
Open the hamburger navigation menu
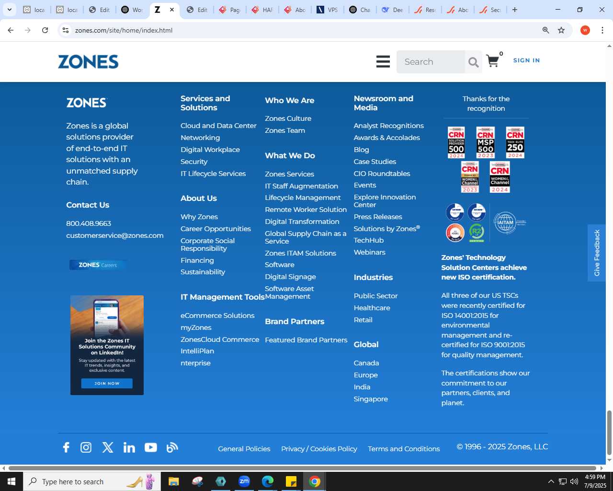[383, 62]
